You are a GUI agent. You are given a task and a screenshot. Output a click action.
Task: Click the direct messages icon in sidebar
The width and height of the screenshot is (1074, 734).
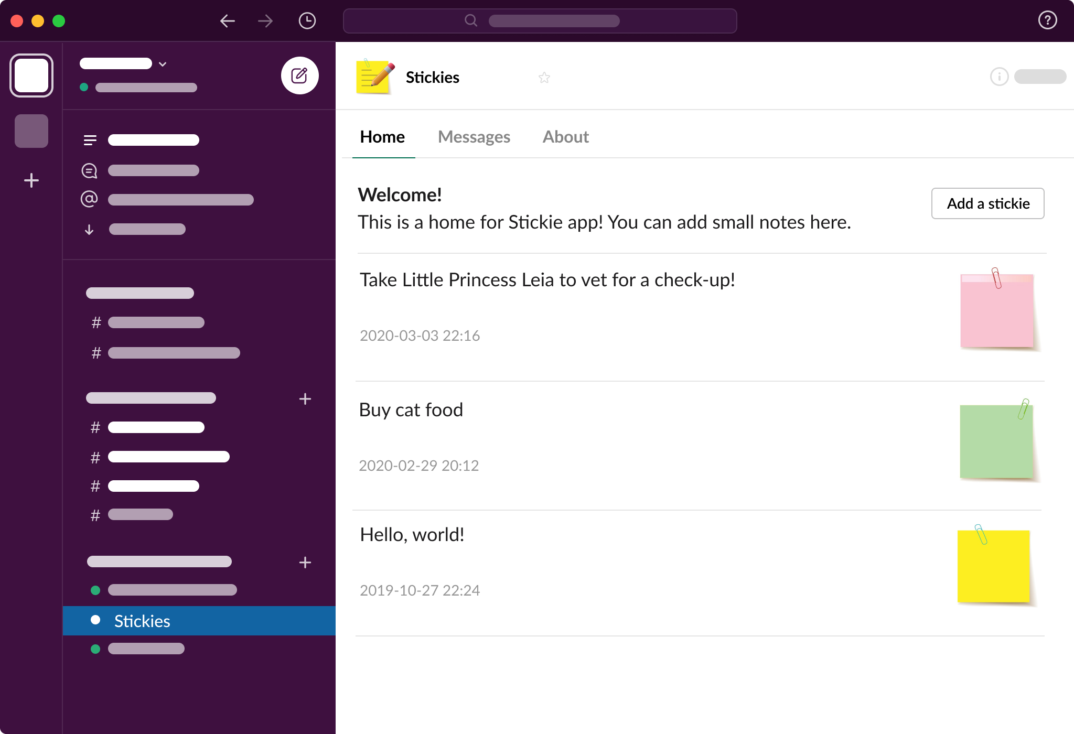tap(90, 170)
